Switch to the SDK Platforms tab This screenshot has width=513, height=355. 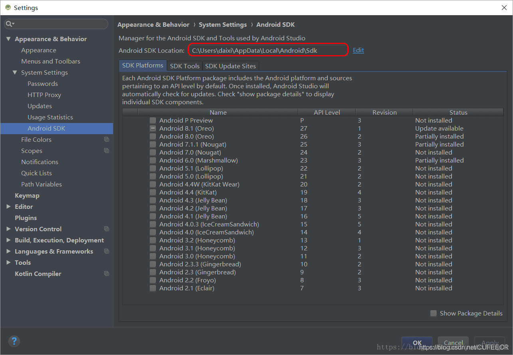click(143, 65)
